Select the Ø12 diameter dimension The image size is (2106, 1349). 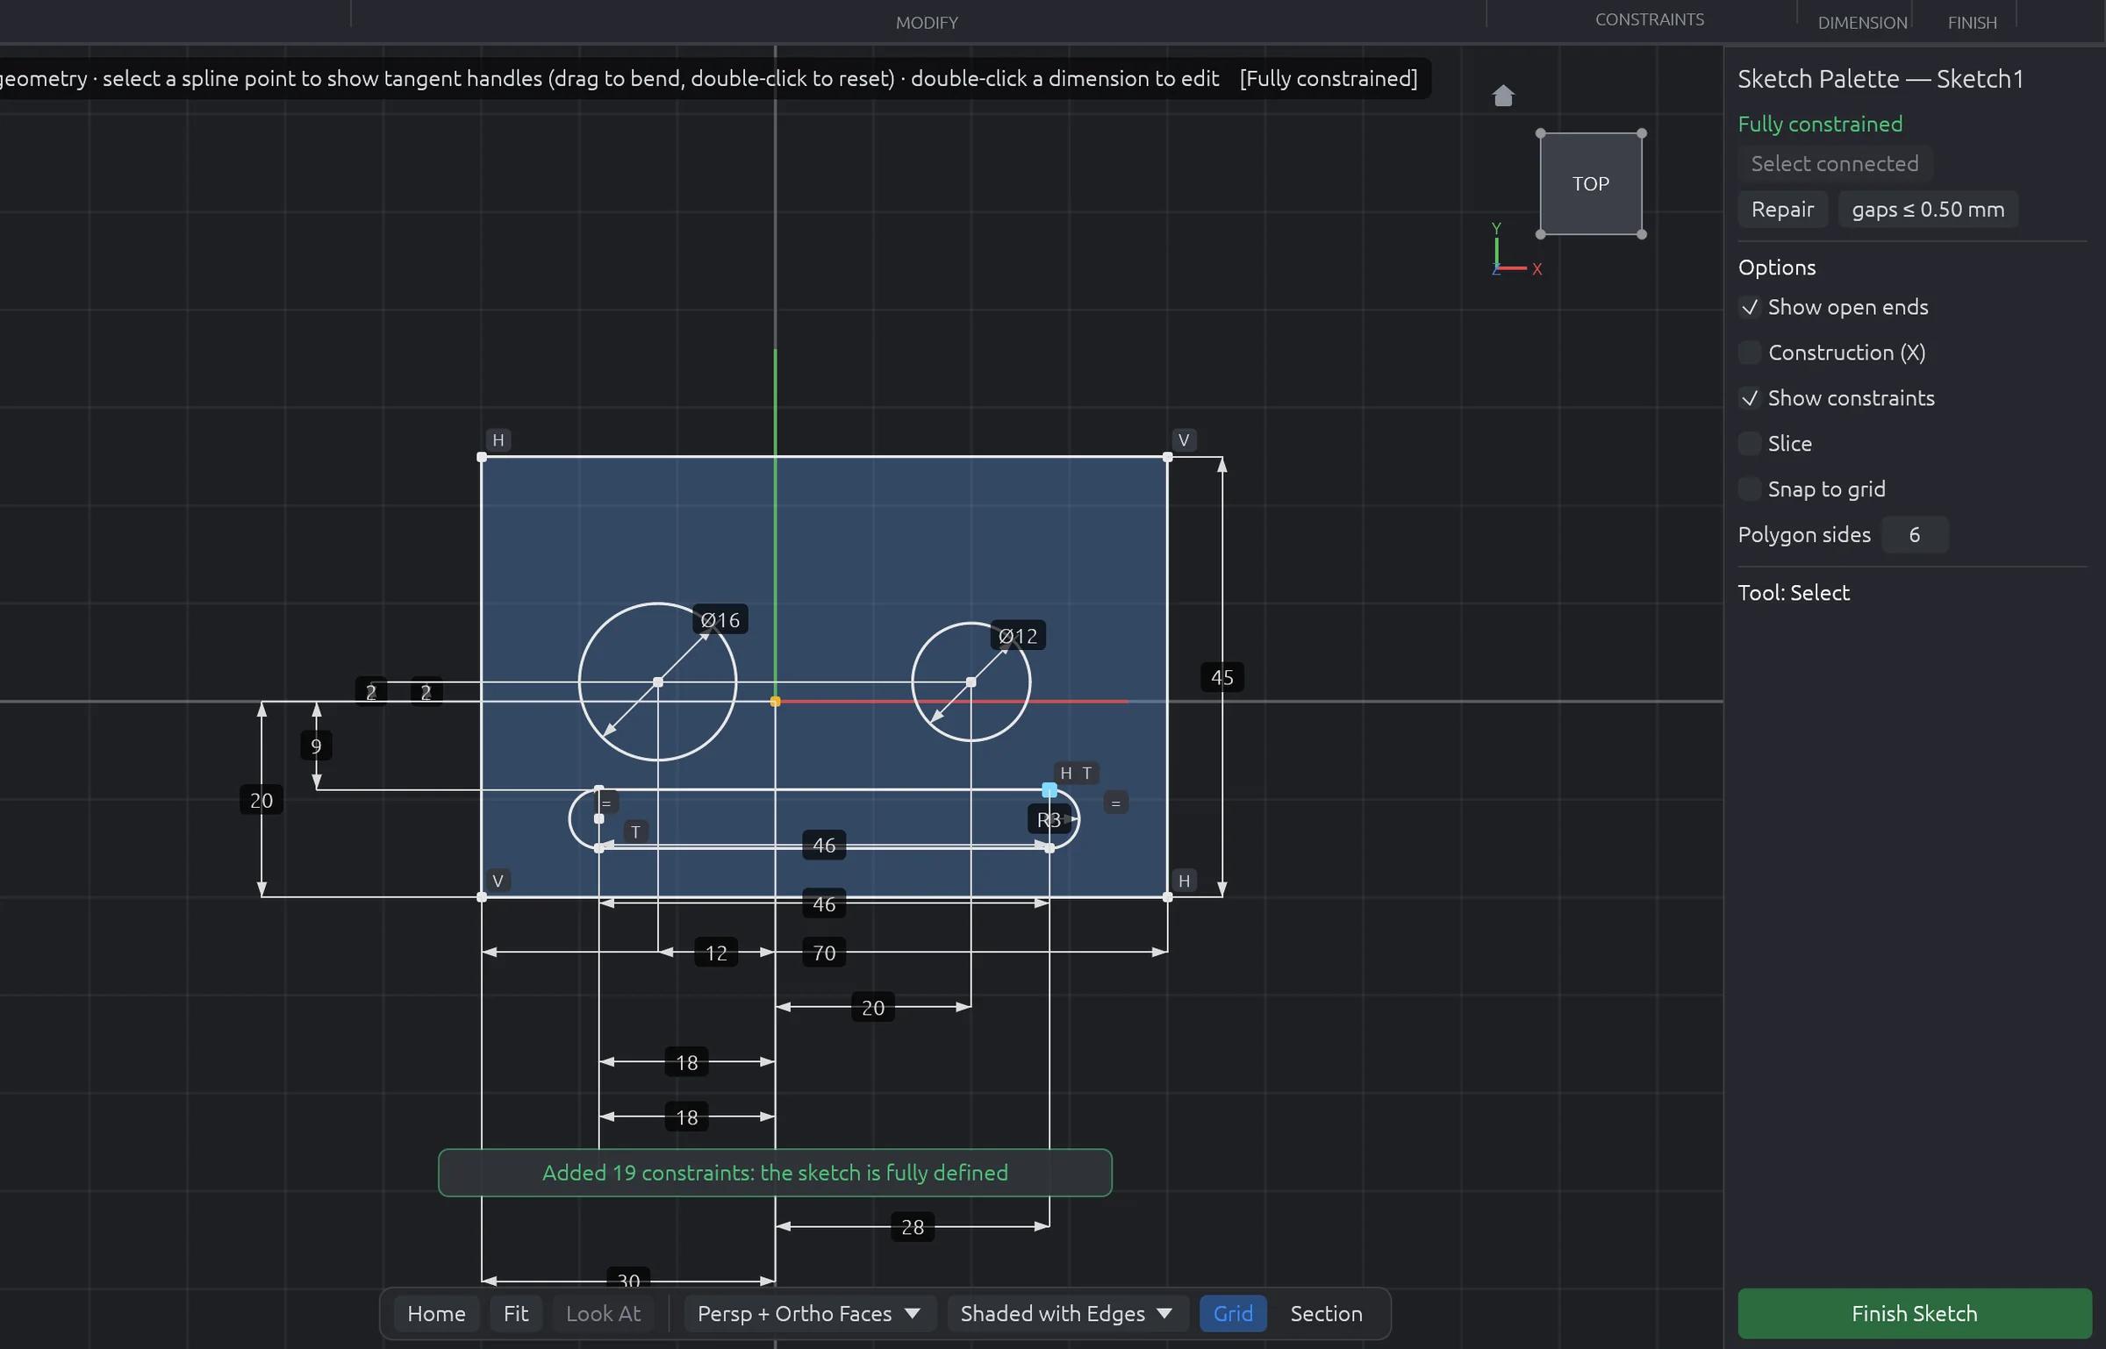coord(1018,636)
